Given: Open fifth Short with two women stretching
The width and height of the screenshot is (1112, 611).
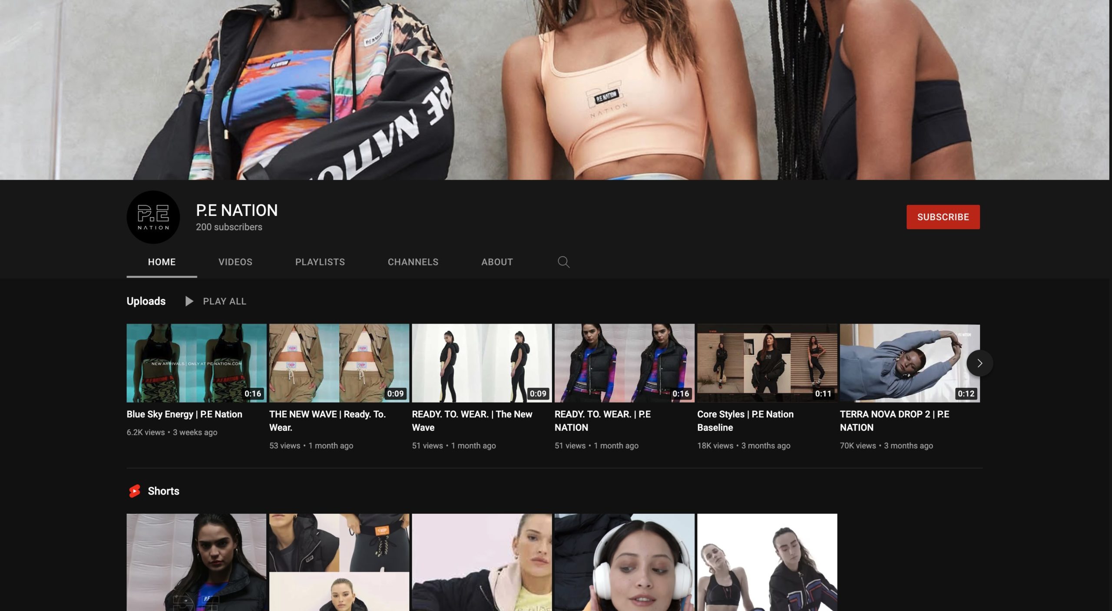Looking at the screenshot, I should pyautogui.click(x=767, y=562).
